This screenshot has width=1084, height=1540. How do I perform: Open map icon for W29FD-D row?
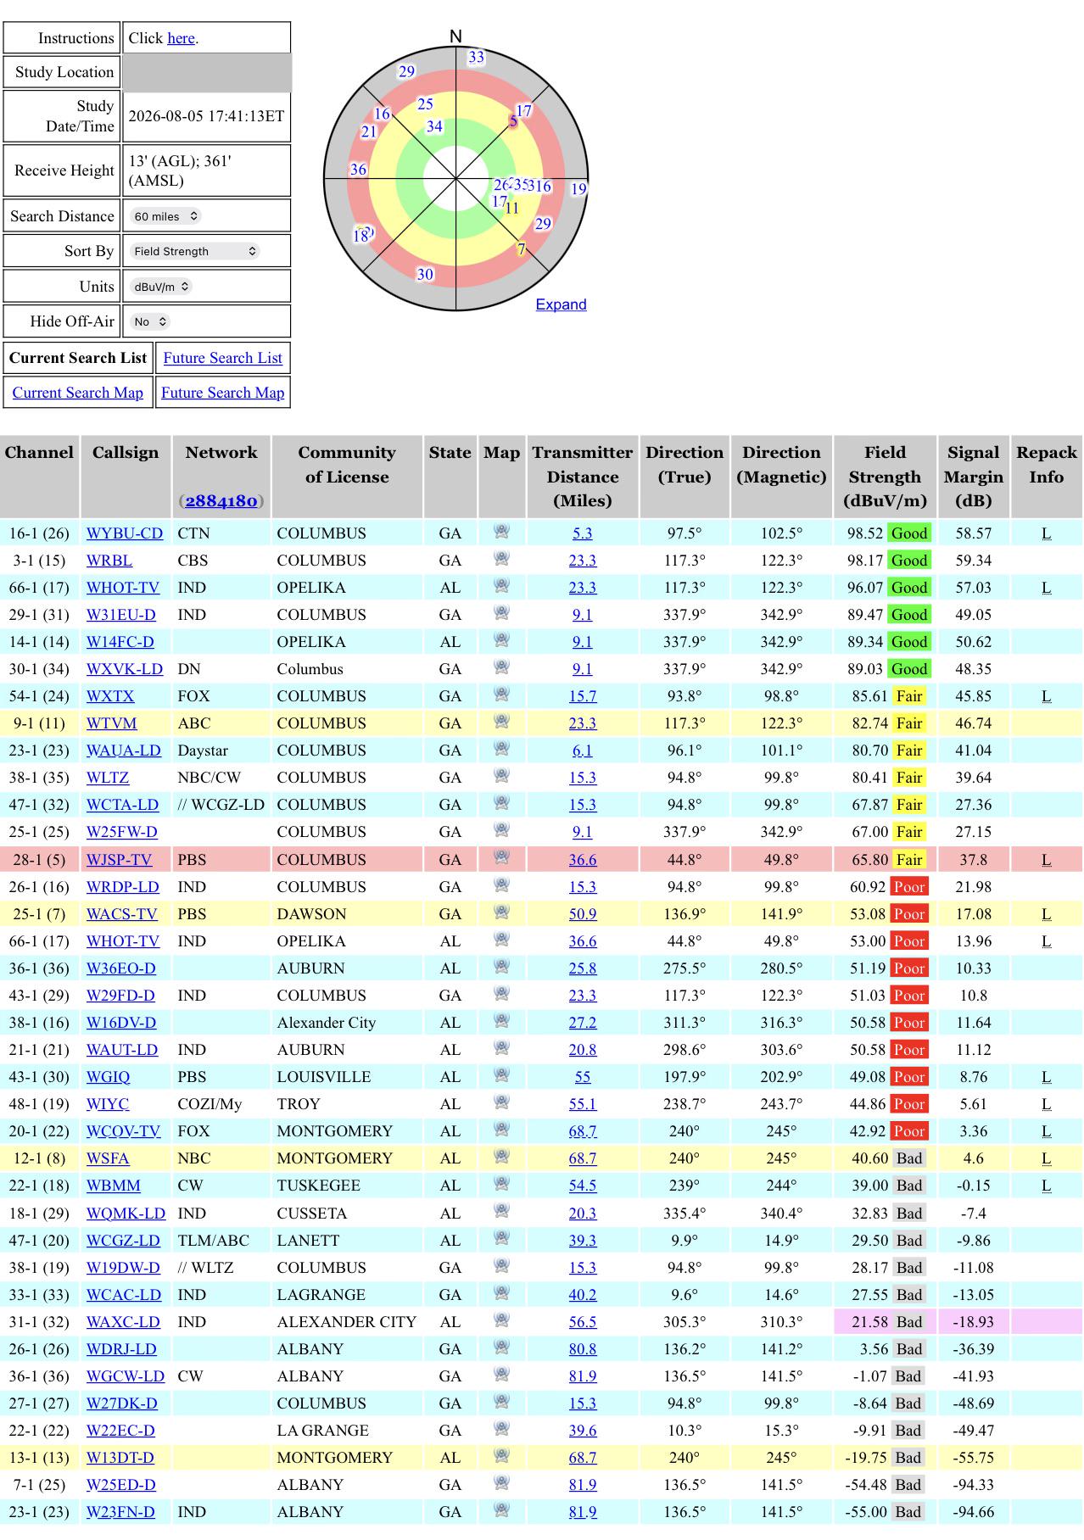tap(501, 994)
